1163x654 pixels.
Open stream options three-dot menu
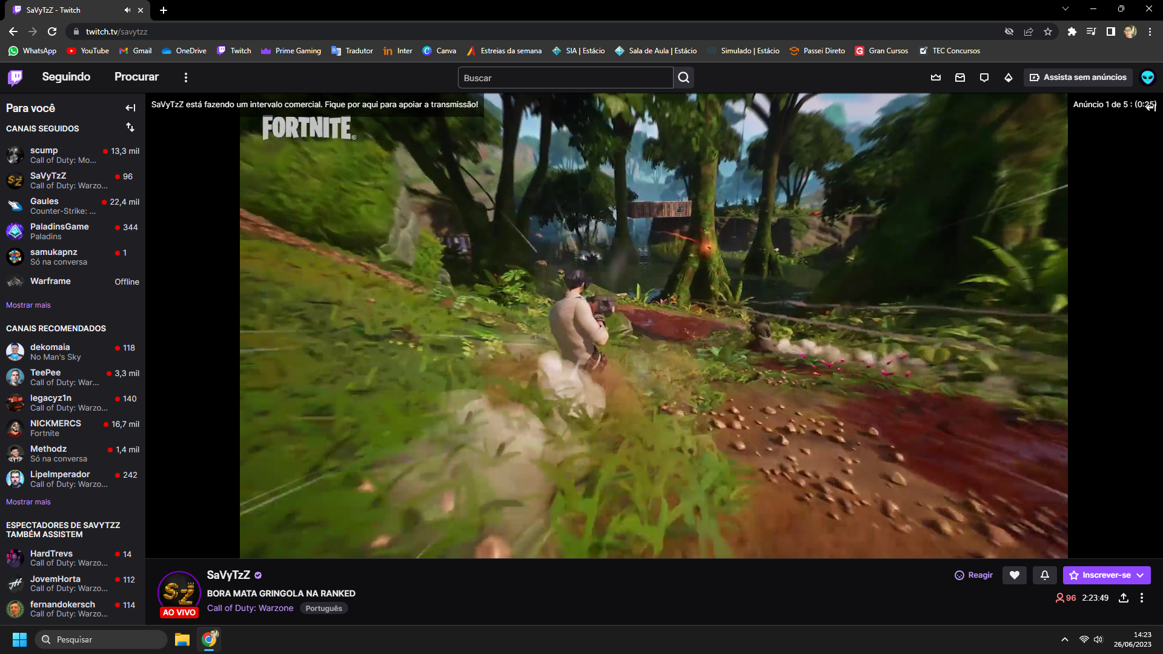1142,598
